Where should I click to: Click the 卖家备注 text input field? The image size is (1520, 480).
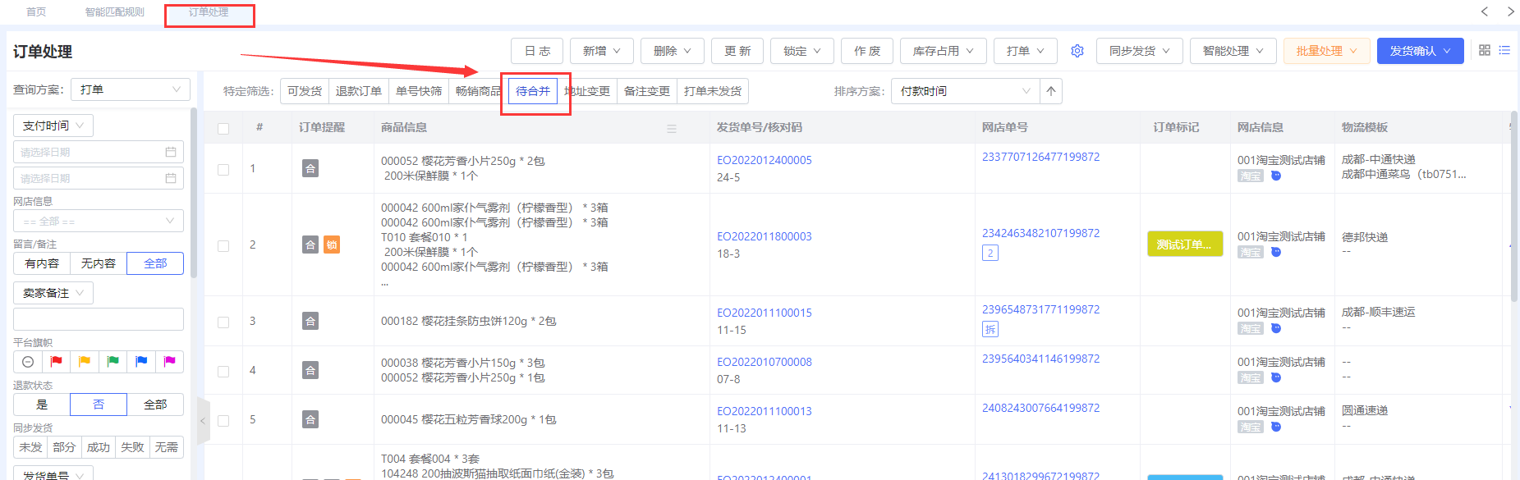pos(99,319)
